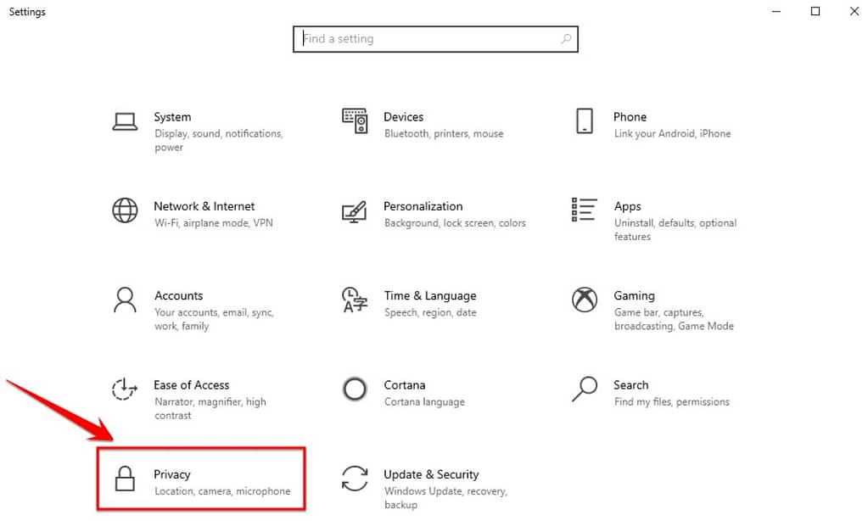Open the Cortana circle icon
The image size is (868, 521).
tap(355, 389)
